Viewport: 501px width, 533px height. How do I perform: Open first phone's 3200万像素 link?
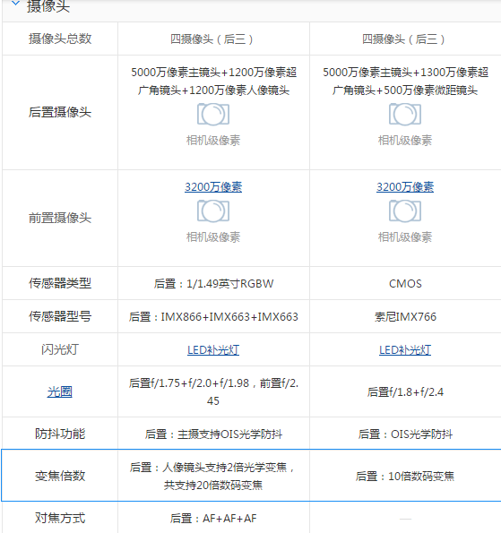click(213, 187)
